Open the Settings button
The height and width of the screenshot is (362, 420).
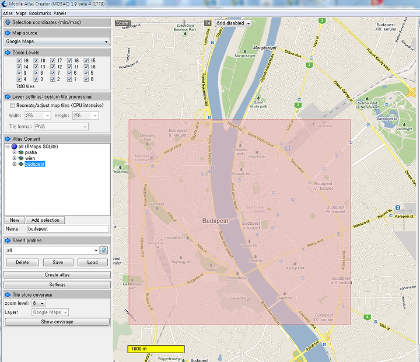click(x=57, y=284)
